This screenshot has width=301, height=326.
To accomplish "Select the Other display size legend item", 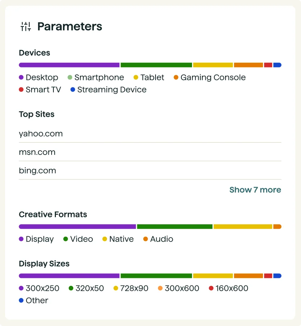I will pos(34,301).
